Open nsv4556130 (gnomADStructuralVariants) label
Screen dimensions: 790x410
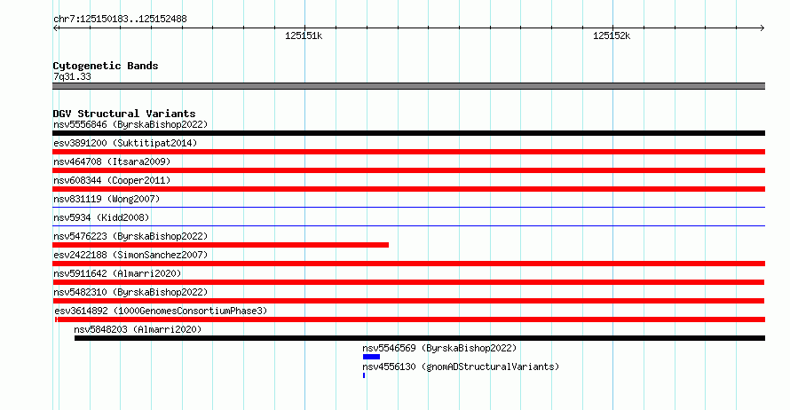(461, 367)
